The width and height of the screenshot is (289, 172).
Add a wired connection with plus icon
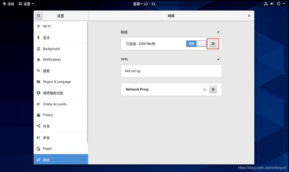[218, 32]
